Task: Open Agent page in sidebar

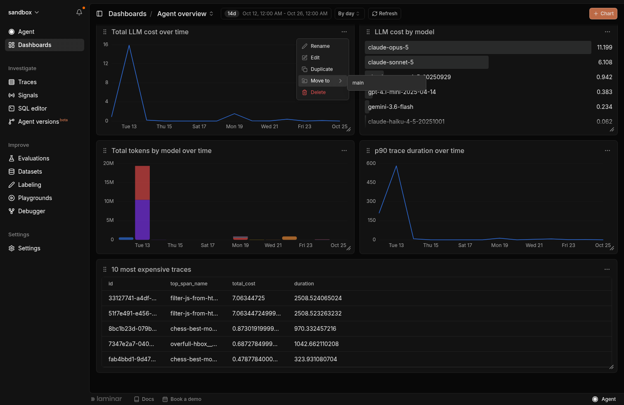Action: point(45,32)
